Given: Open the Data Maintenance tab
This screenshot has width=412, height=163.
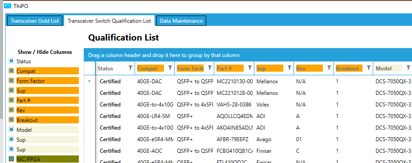Looking at the screenshot, I should pyautogui.click(x=181, y=21).
